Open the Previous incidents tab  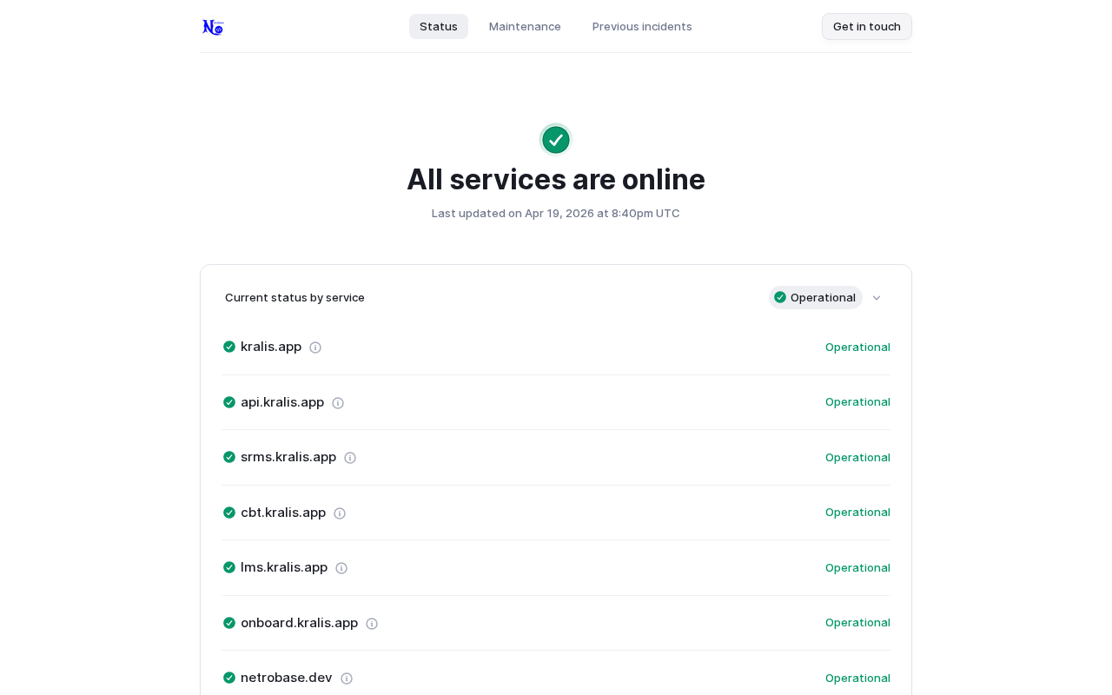pos(642,27)
